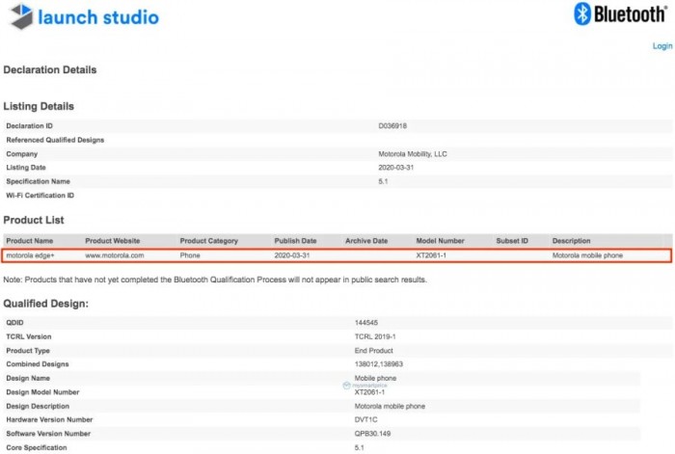Click the Description column header

pyautogui.click(x=571, y=241)
